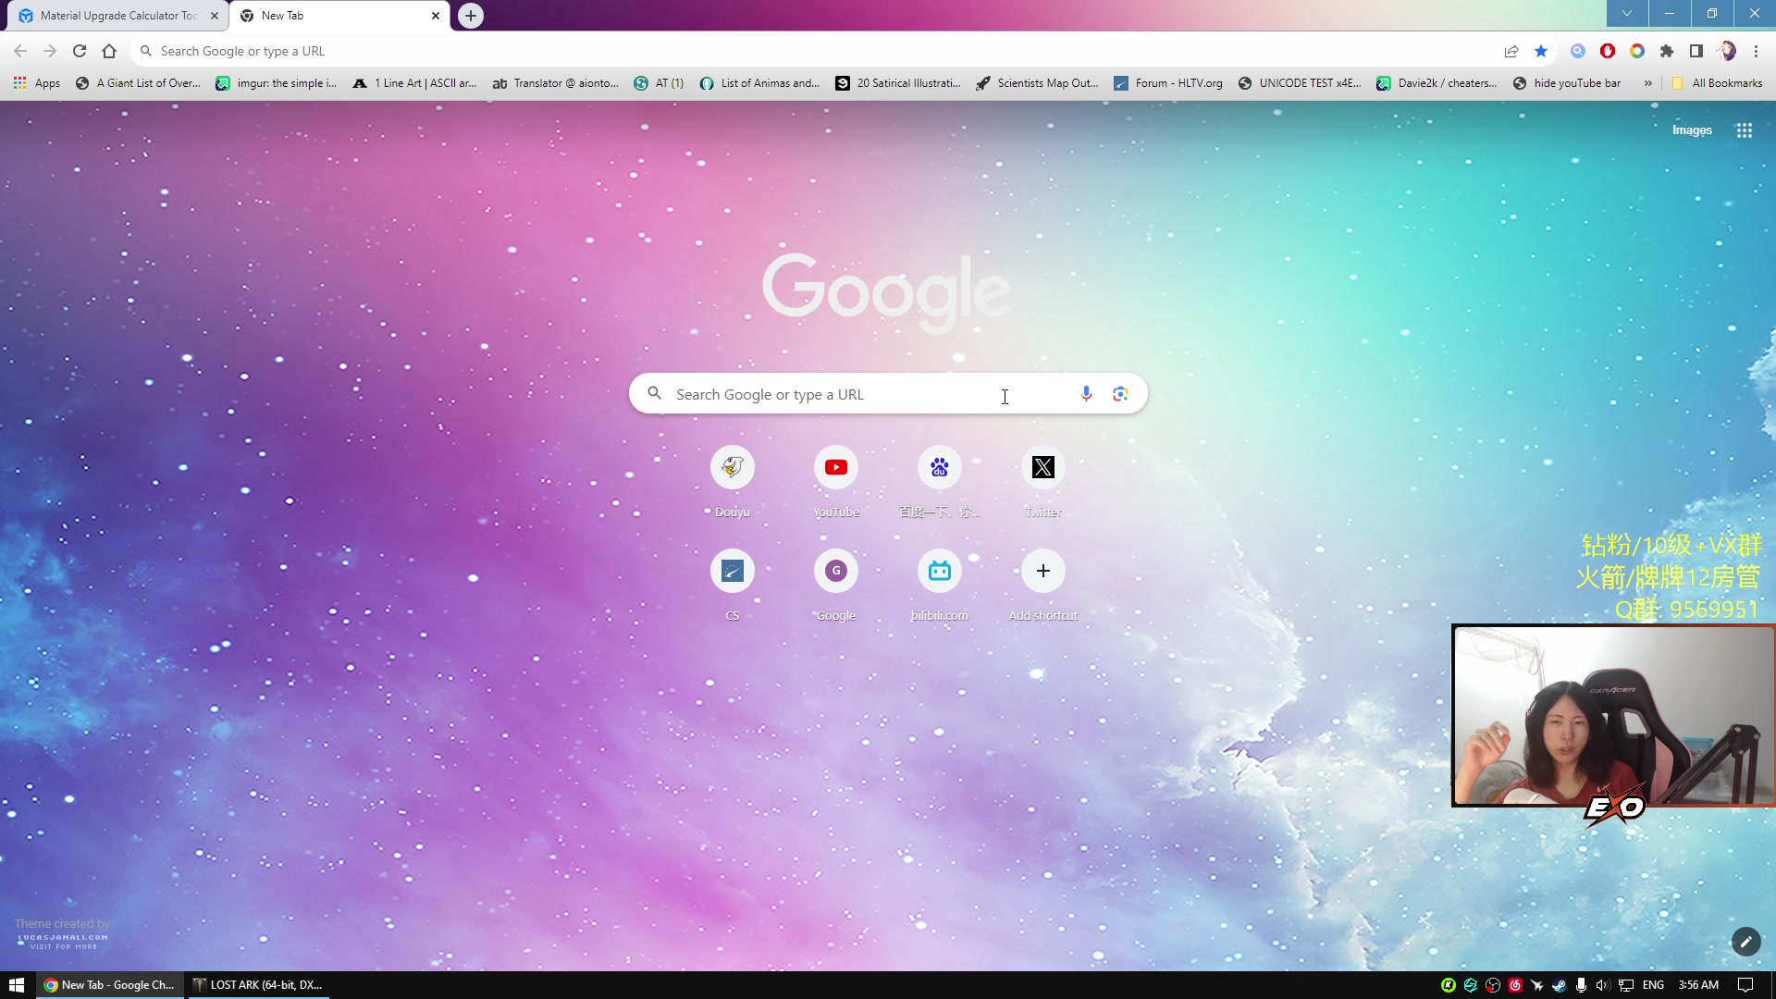Open the Extensions puzzle icon

(1666, 52)
